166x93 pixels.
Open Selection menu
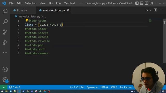[31, 3]
